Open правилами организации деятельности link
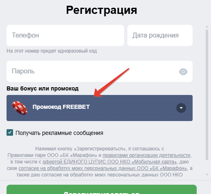Screen dimensions: 211x194 [147, 155]
